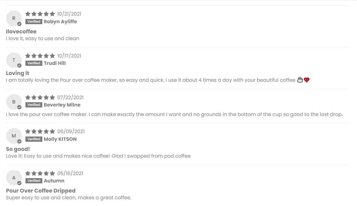Screen dimensions: 357x206
Task: Click the Verified badge beside Autumn
Action: click(34, 181)
